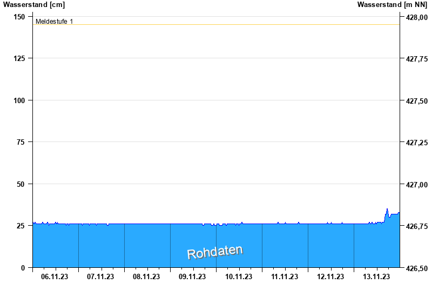Image resolution: width=432 pixels, height=297 pixels.
Task: Select the 100 tick on the cm axis
Action: [19, 100]
